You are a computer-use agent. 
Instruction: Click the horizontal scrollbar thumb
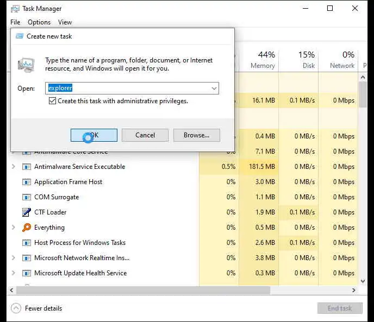143,290
